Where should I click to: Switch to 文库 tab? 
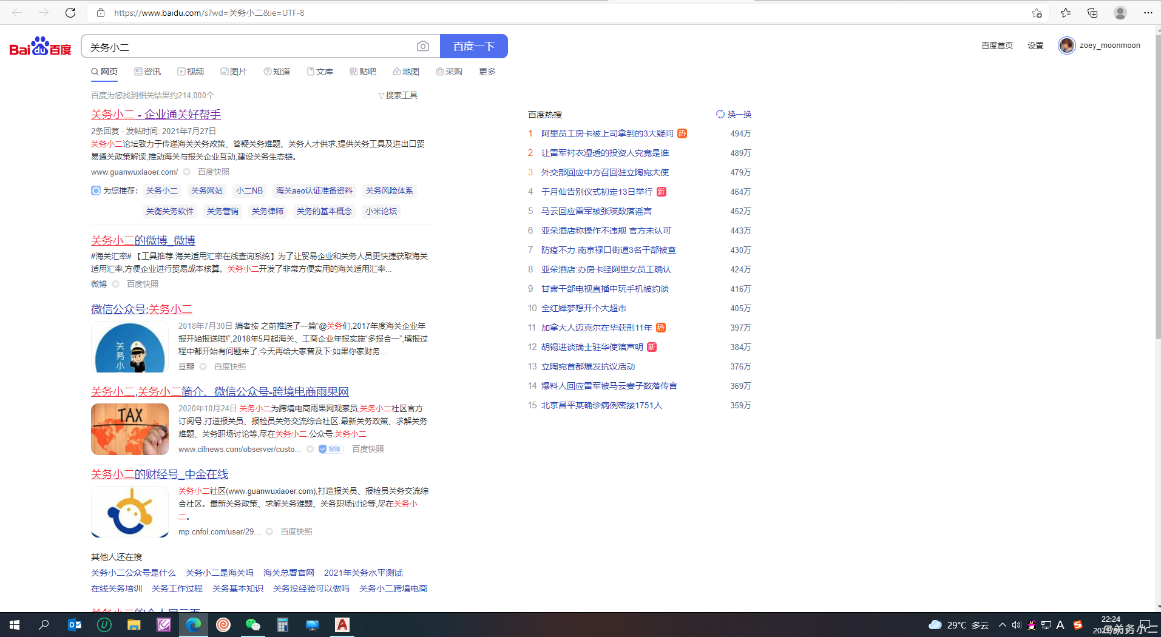click(x=320, y=72)
